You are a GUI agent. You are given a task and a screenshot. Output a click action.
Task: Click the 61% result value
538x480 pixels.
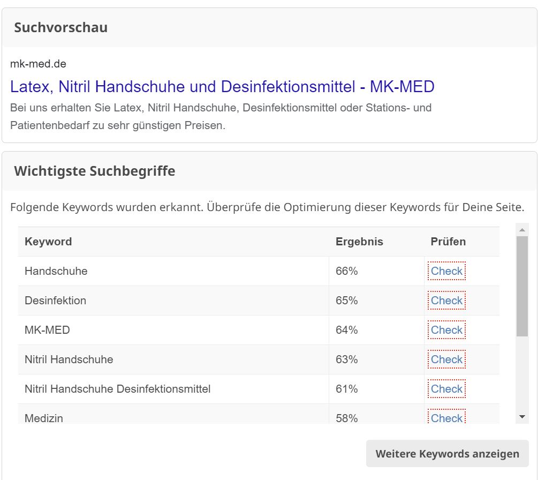(346, 389)
